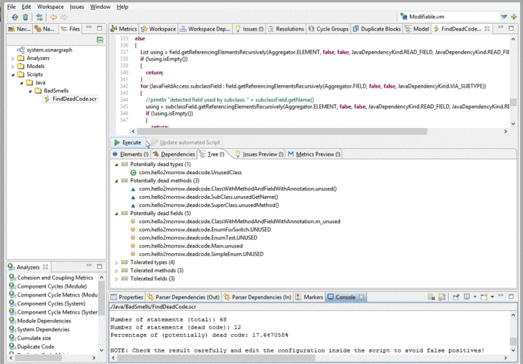Viewport: 523px width, 364px height.
Task: Select FindDeadCode.scr file in tree
Action: tap(70, 99)
